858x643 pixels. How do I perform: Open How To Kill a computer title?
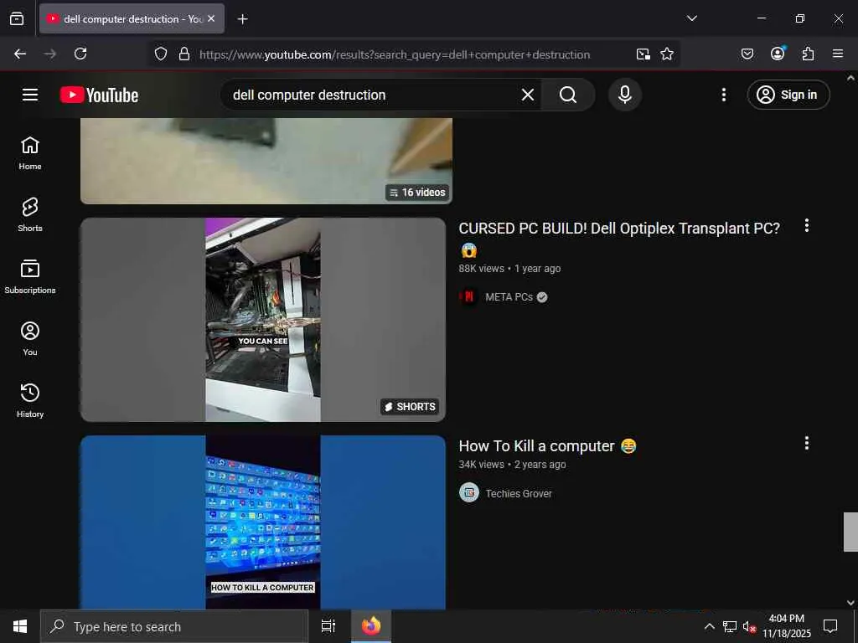tap(548, 446)
